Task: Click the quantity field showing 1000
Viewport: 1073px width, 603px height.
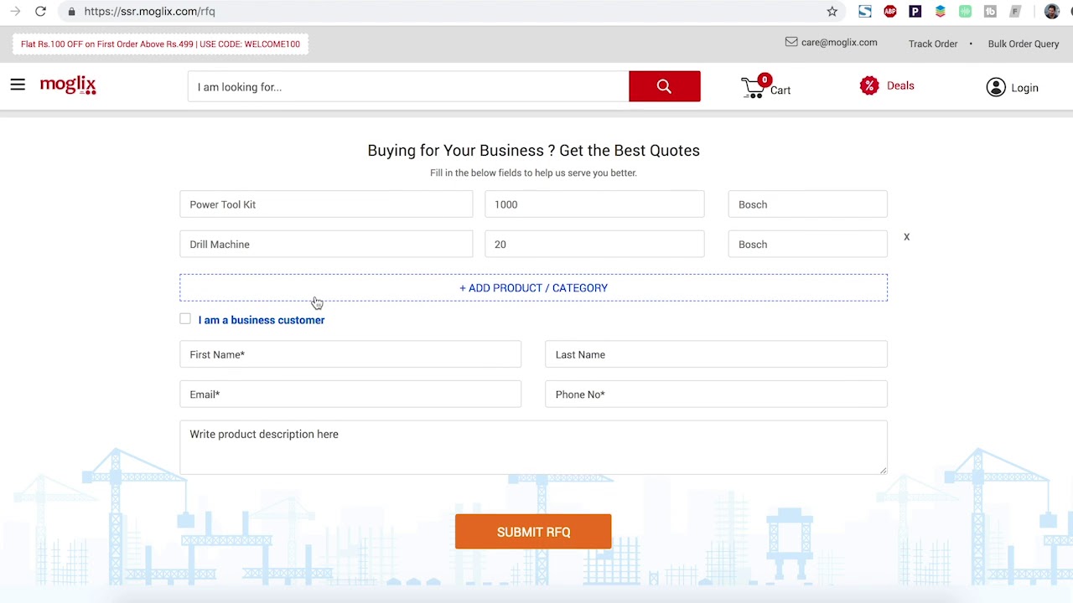Action: coord(594,204)
